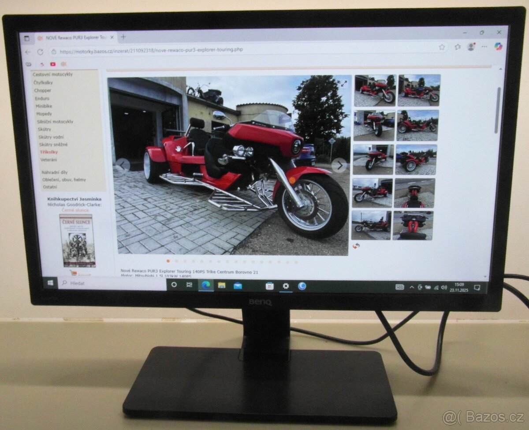Reload the current page

tap(40, 52)
